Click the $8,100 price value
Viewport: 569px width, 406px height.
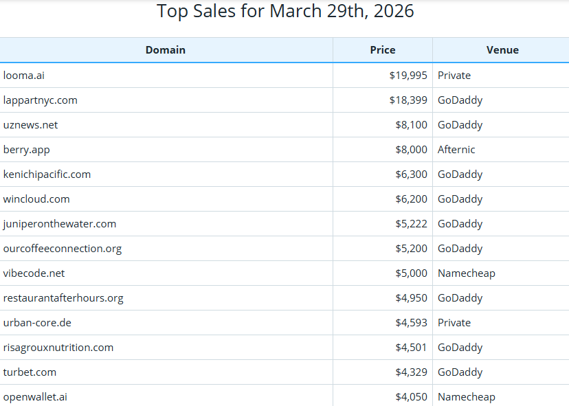[411, 125]
